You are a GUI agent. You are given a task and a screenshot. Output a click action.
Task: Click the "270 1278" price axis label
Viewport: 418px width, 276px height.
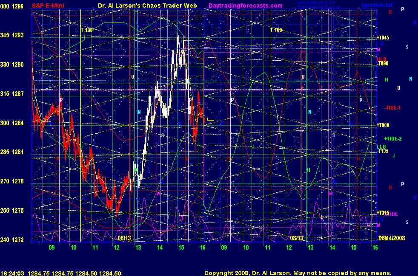tap(12, 181)
